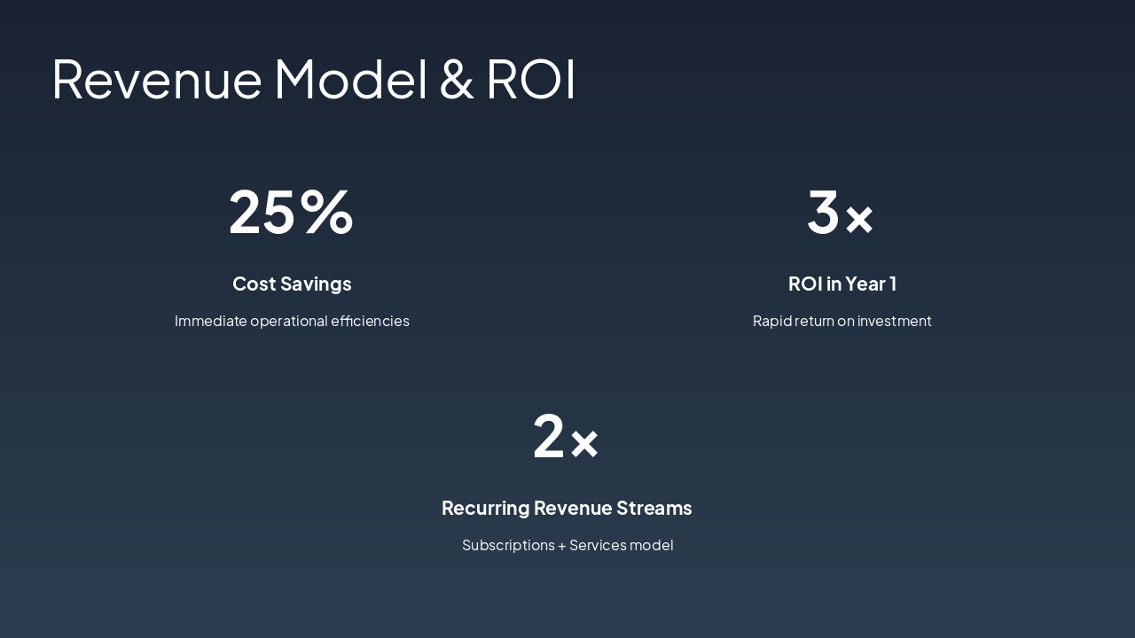Select the "Cost Savings" heading
This screenshot has width=1135, height=638.
coord(292,284)
